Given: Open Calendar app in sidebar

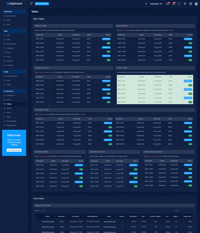Looking at the screenshot, I should pos(14,48).
